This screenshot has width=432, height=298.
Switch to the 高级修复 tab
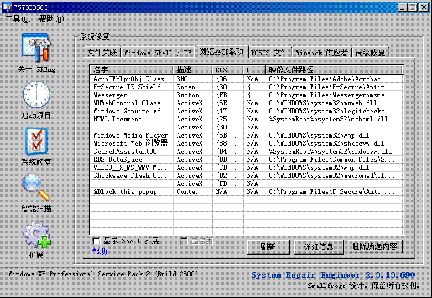370,52
